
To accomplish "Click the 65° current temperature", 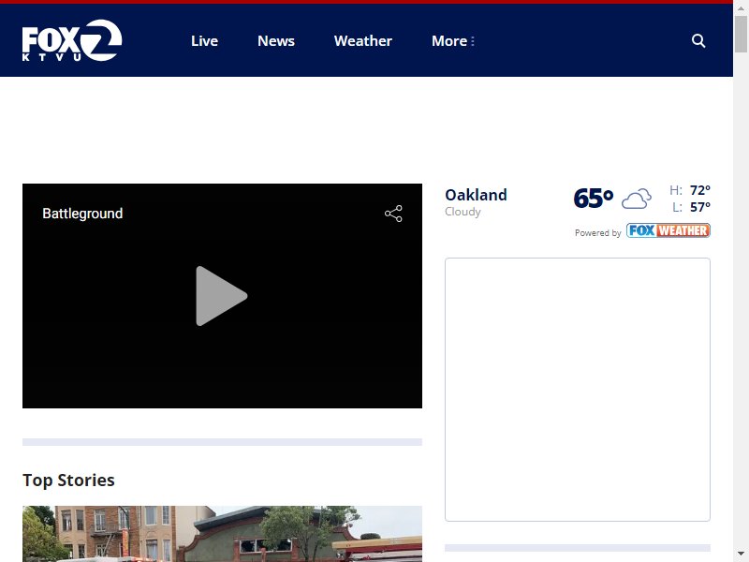I will tap(594, 199).
